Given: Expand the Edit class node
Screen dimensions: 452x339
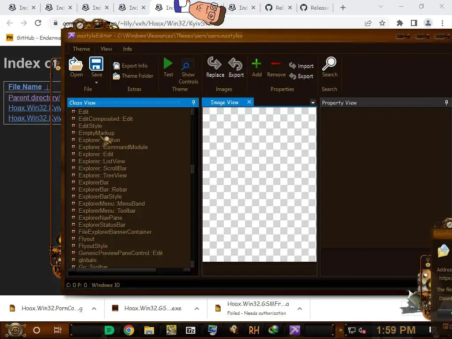Looking at the screenshot, I should point(74,112).
